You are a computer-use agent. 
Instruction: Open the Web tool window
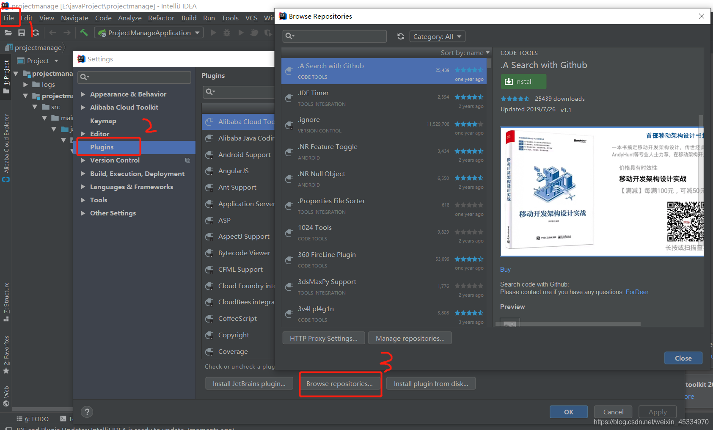[6, 396]
